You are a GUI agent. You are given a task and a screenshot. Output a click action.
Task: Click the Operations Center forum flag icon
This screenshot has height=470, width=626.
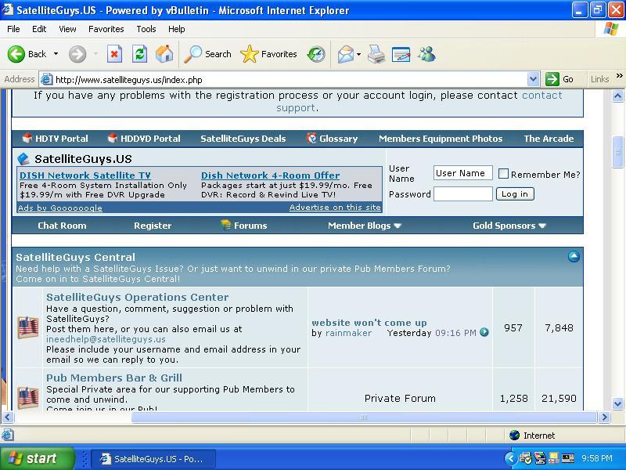pyautogui.click(x=27, y=327)
